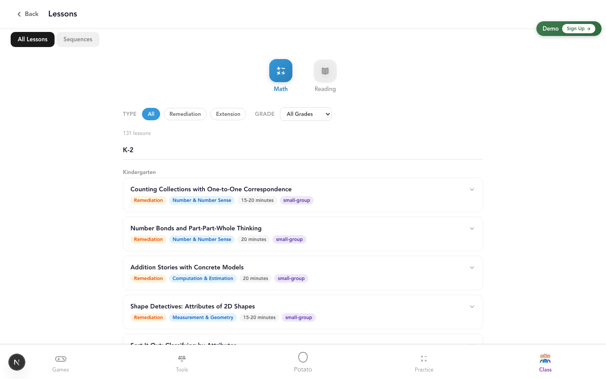Viewport: 606px width, 379px height.
Task: Click the Potato icon in the navbar
Action: point(303,357)
